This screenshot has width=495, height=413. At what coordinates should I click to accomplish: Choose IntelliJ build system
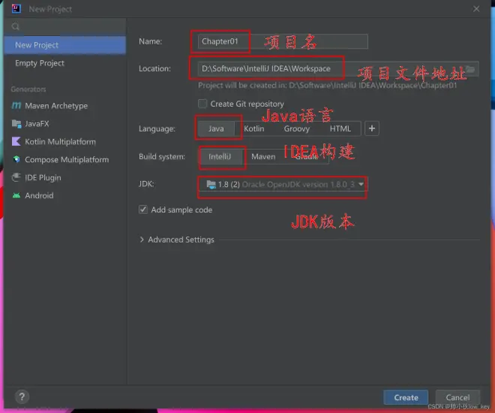(220, 156)
